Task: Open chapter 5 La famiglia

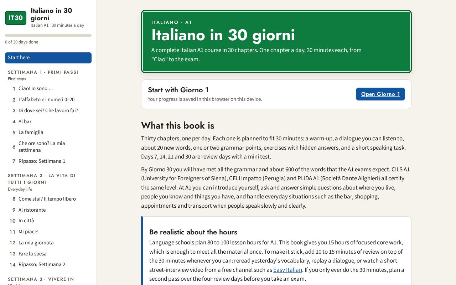Action: 48,133
